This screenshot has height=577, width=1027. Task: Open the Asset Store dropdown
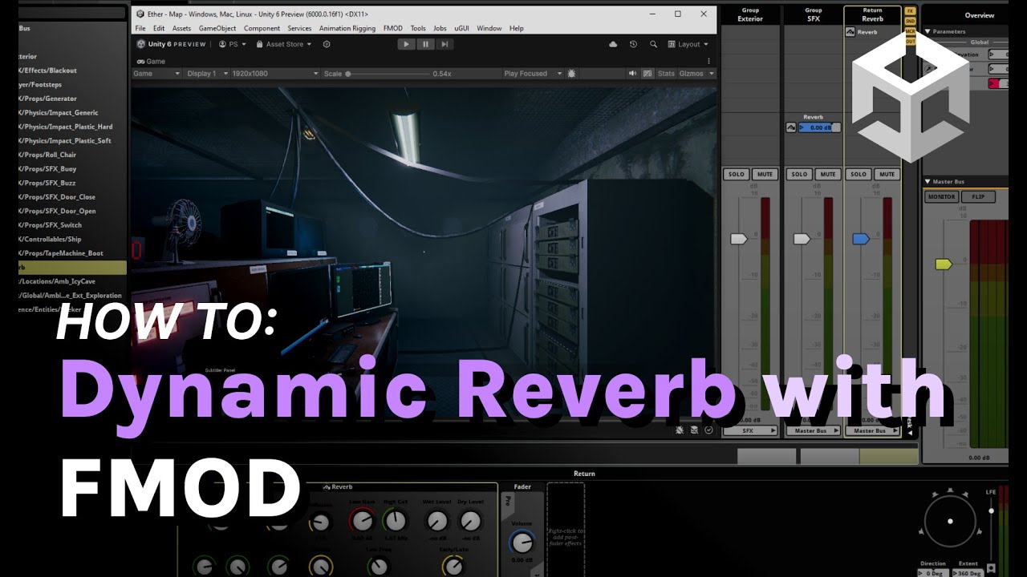click(285, 44)
